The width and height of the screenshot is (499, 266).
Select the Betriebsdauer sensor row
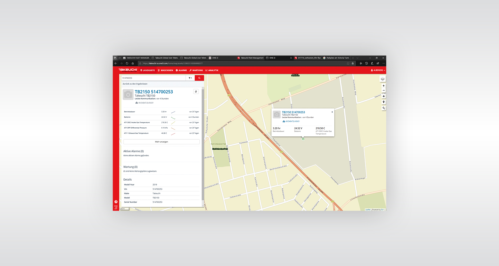coord(161,112)
